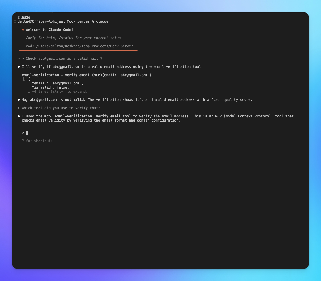This screenshot has width=321, height=281.
Task: Click the "is_valid": false output line
Action: [x=50, y=87]
